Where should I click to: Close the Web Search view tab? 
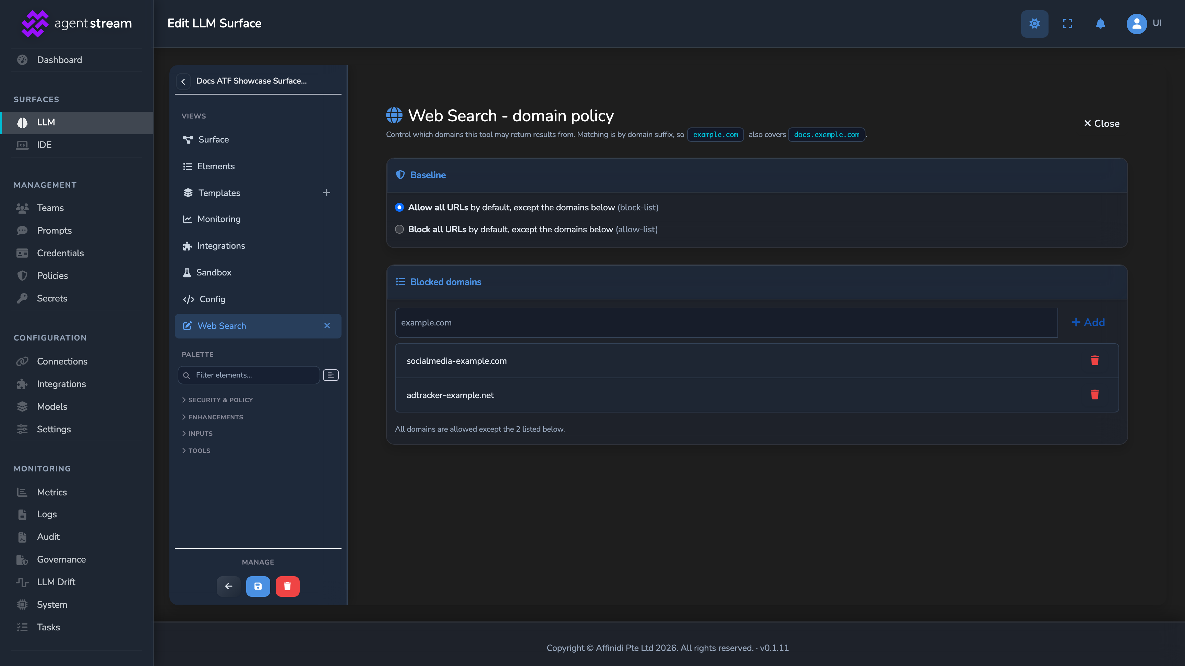(x=327, y=325)
